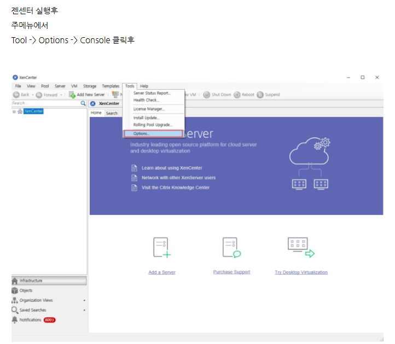Click the Reboot icon
This screenshot has width=395, height=344.
coord(237,95)
